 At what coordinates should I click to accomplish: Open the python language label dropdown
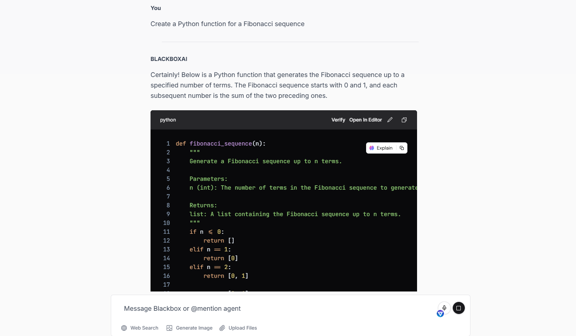pyautogui.click(x=168, y=119)
